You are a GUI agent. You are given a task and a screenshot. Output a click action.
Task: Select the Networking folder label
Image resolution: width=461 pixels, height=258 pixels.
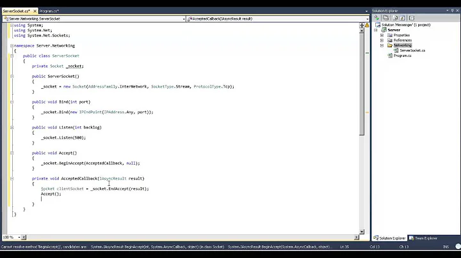403,45
